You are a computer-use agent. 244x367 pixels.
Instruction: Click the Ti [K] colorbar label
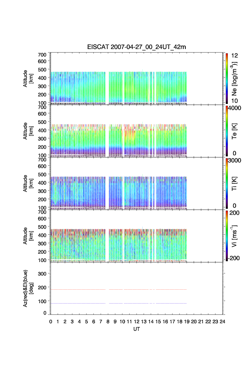235,183
